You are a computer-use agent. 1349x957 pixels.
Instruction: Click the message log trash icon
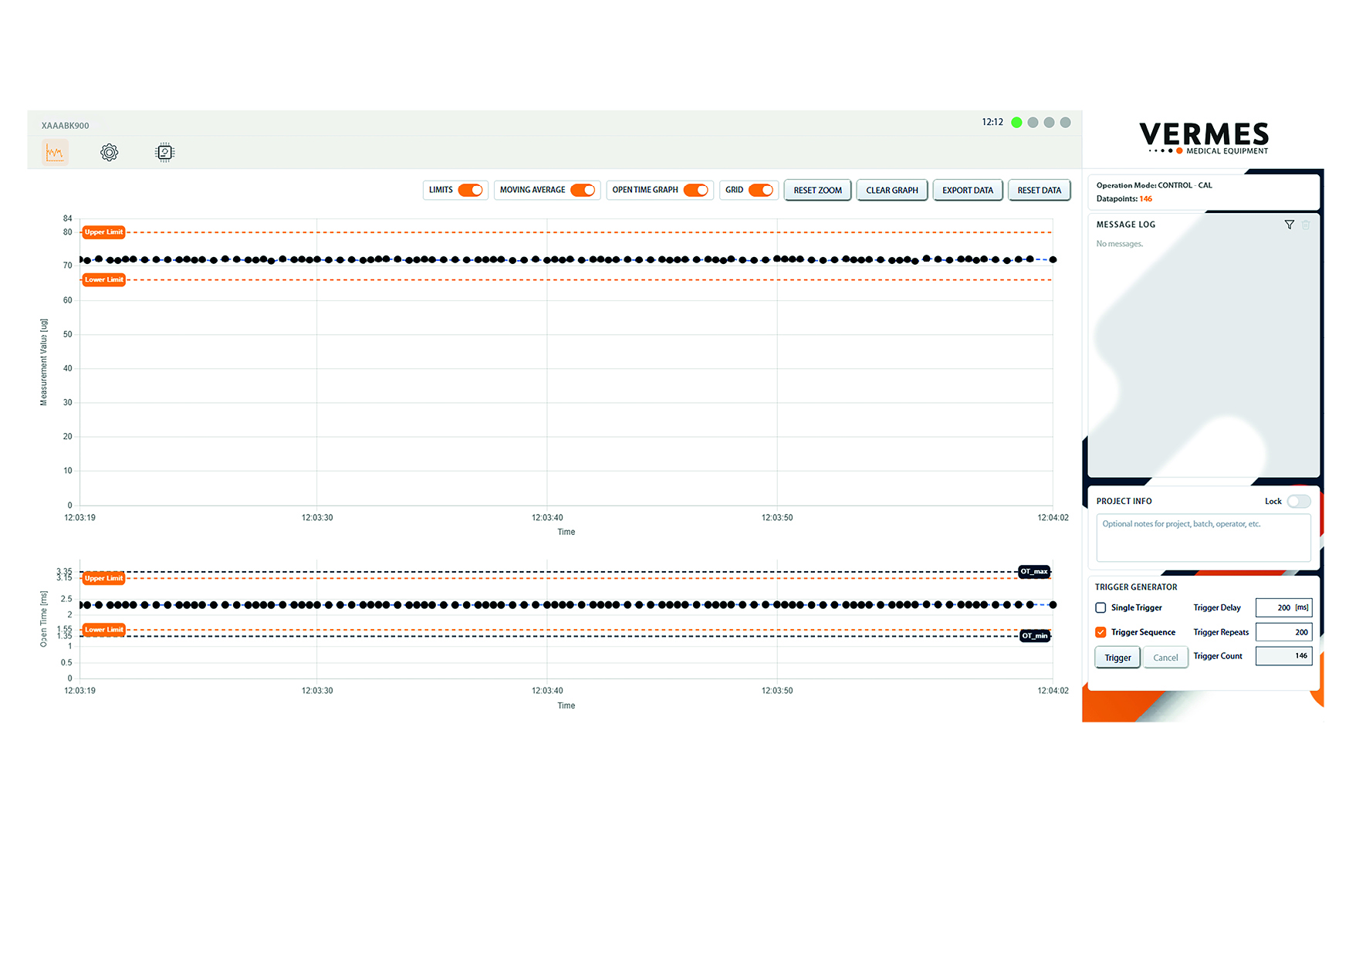click(1306, 225)
